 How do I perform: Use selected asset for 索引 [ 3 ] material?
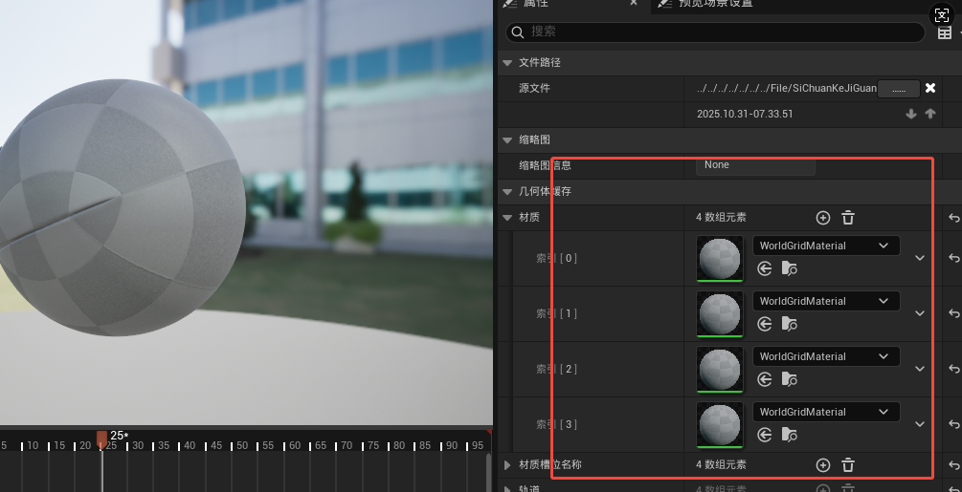tap(764, 435)
